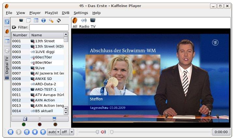The image size is (233, 139).
Task: Open the Player menu
Action: pos(35,13)
